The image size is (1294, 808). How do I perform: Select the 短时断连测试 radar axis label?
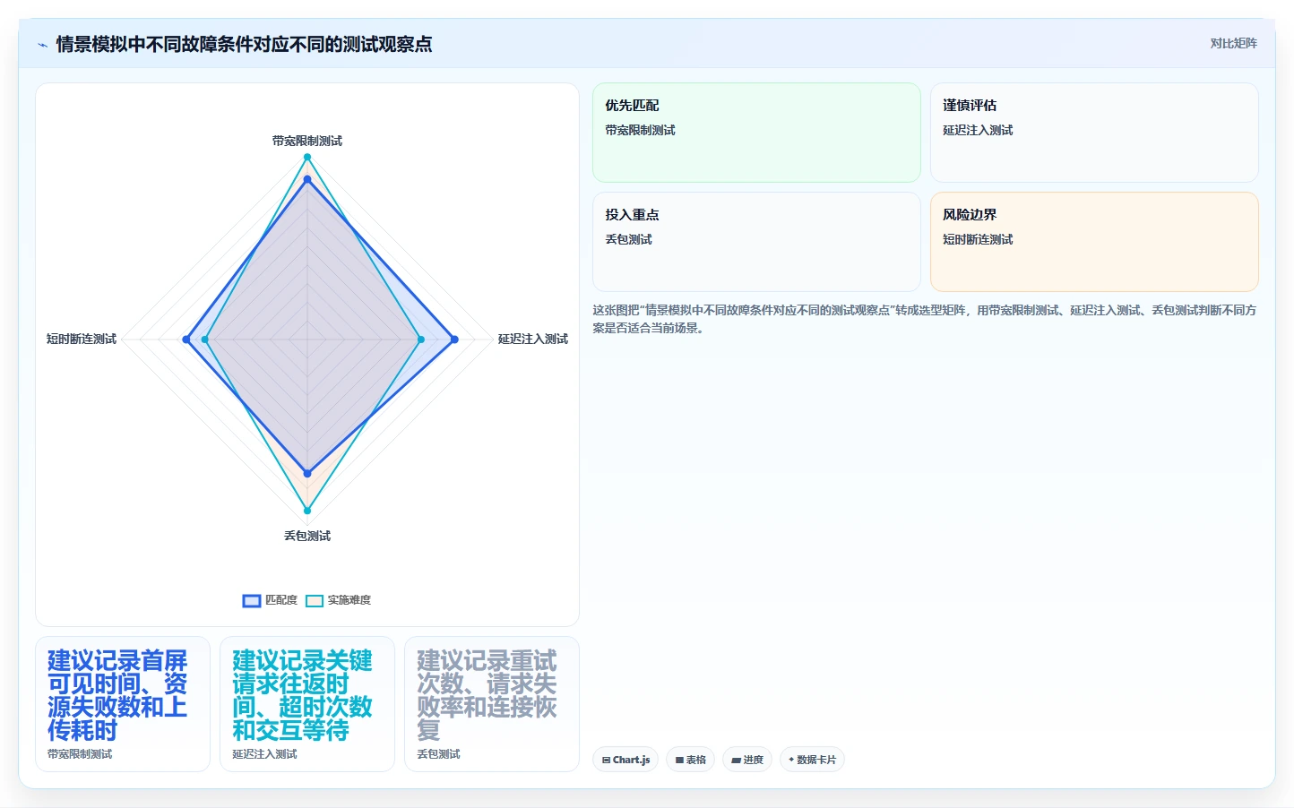82,339
